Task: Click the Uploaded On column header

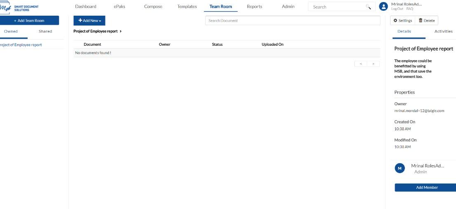Action: click(273, 45)
